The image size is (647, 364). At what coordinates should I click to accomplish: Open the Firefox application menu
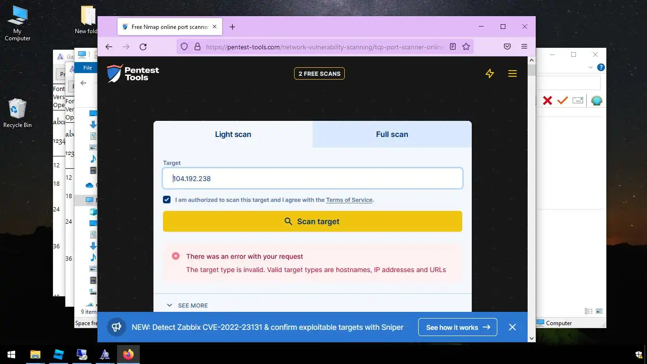point(524,46)
